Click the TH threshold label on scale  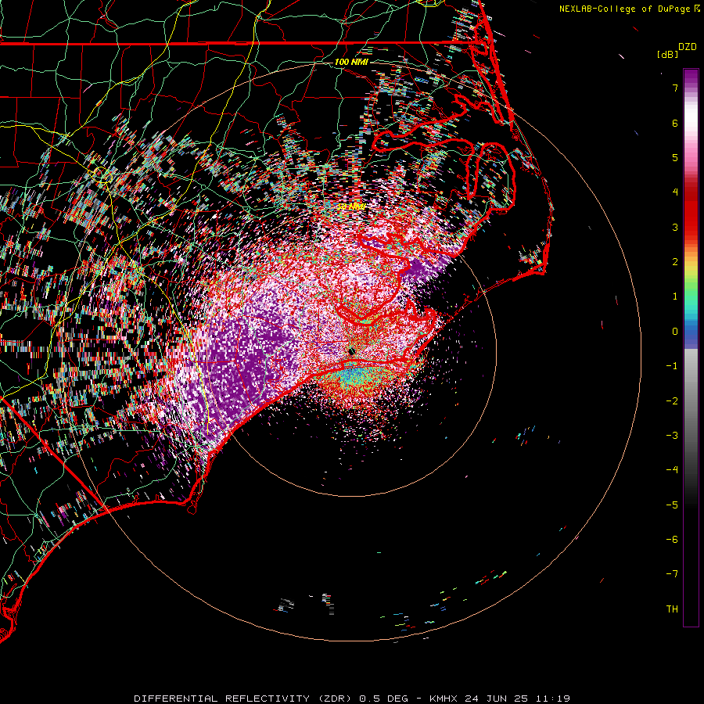pyautogui.click(x=672, y=609)
